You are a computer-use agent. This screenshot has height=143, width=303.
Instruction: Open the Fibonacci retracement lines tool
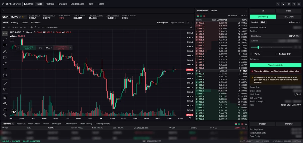(5, 45)
